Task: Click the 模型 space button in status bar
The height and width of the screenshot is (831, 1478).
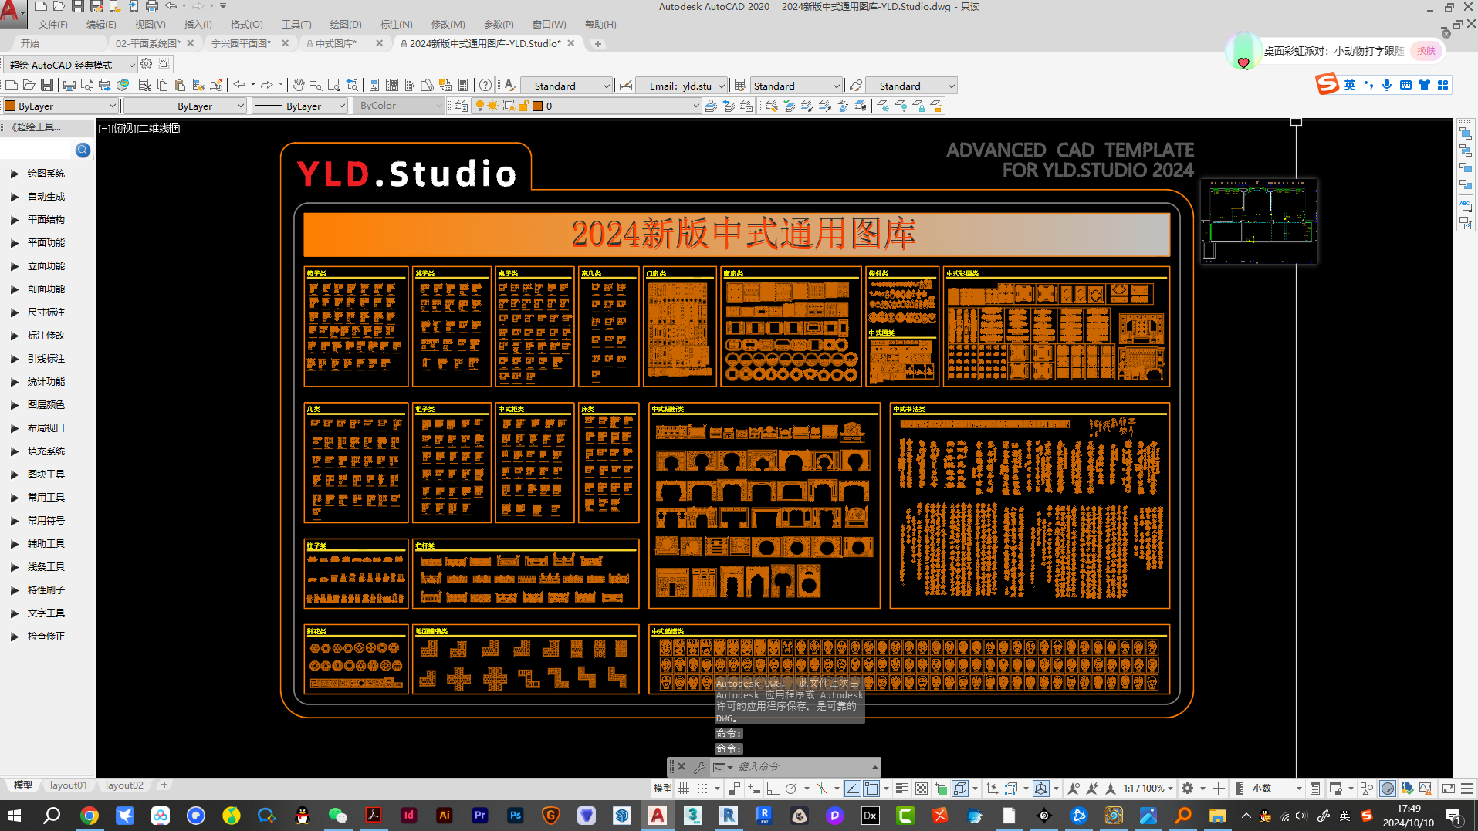Action: tap(662, 789)
